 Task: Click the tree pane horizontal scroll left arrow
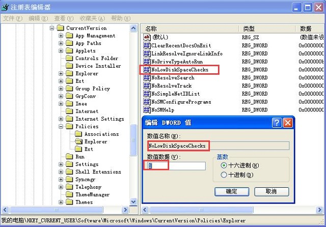5,210
